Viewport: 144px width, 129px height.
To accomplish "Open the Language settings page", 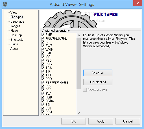I will pos(17,21).
